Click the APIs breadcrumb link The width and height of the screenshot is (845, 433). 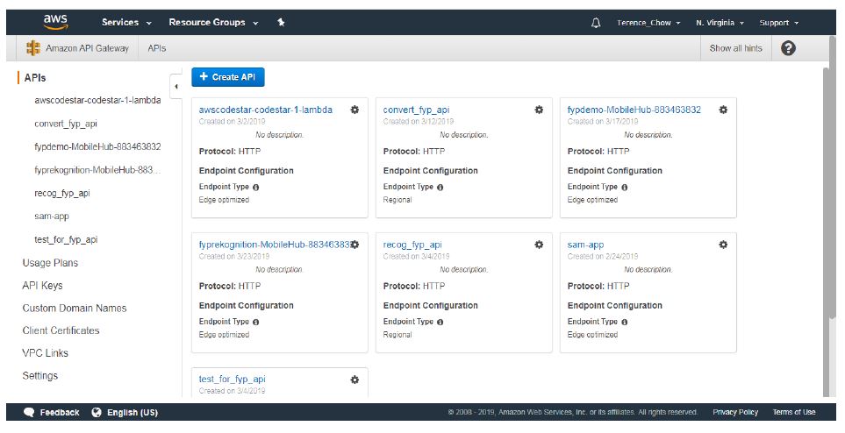pyautogui.click(x=157, y=48)
